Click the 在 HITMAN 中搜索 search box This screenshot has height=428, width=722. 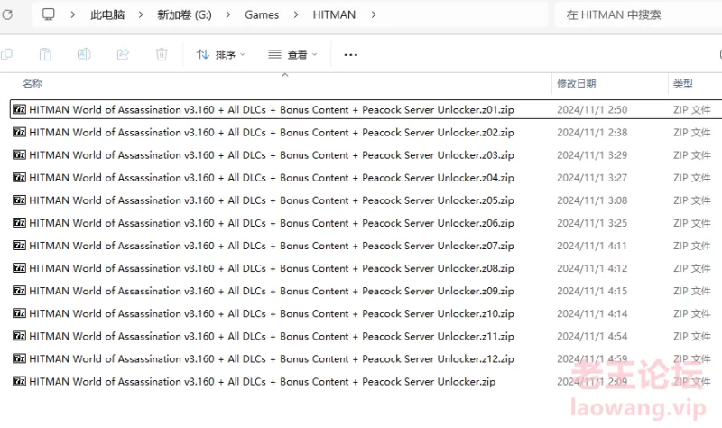pyautogui.click(x=638, y=14)
